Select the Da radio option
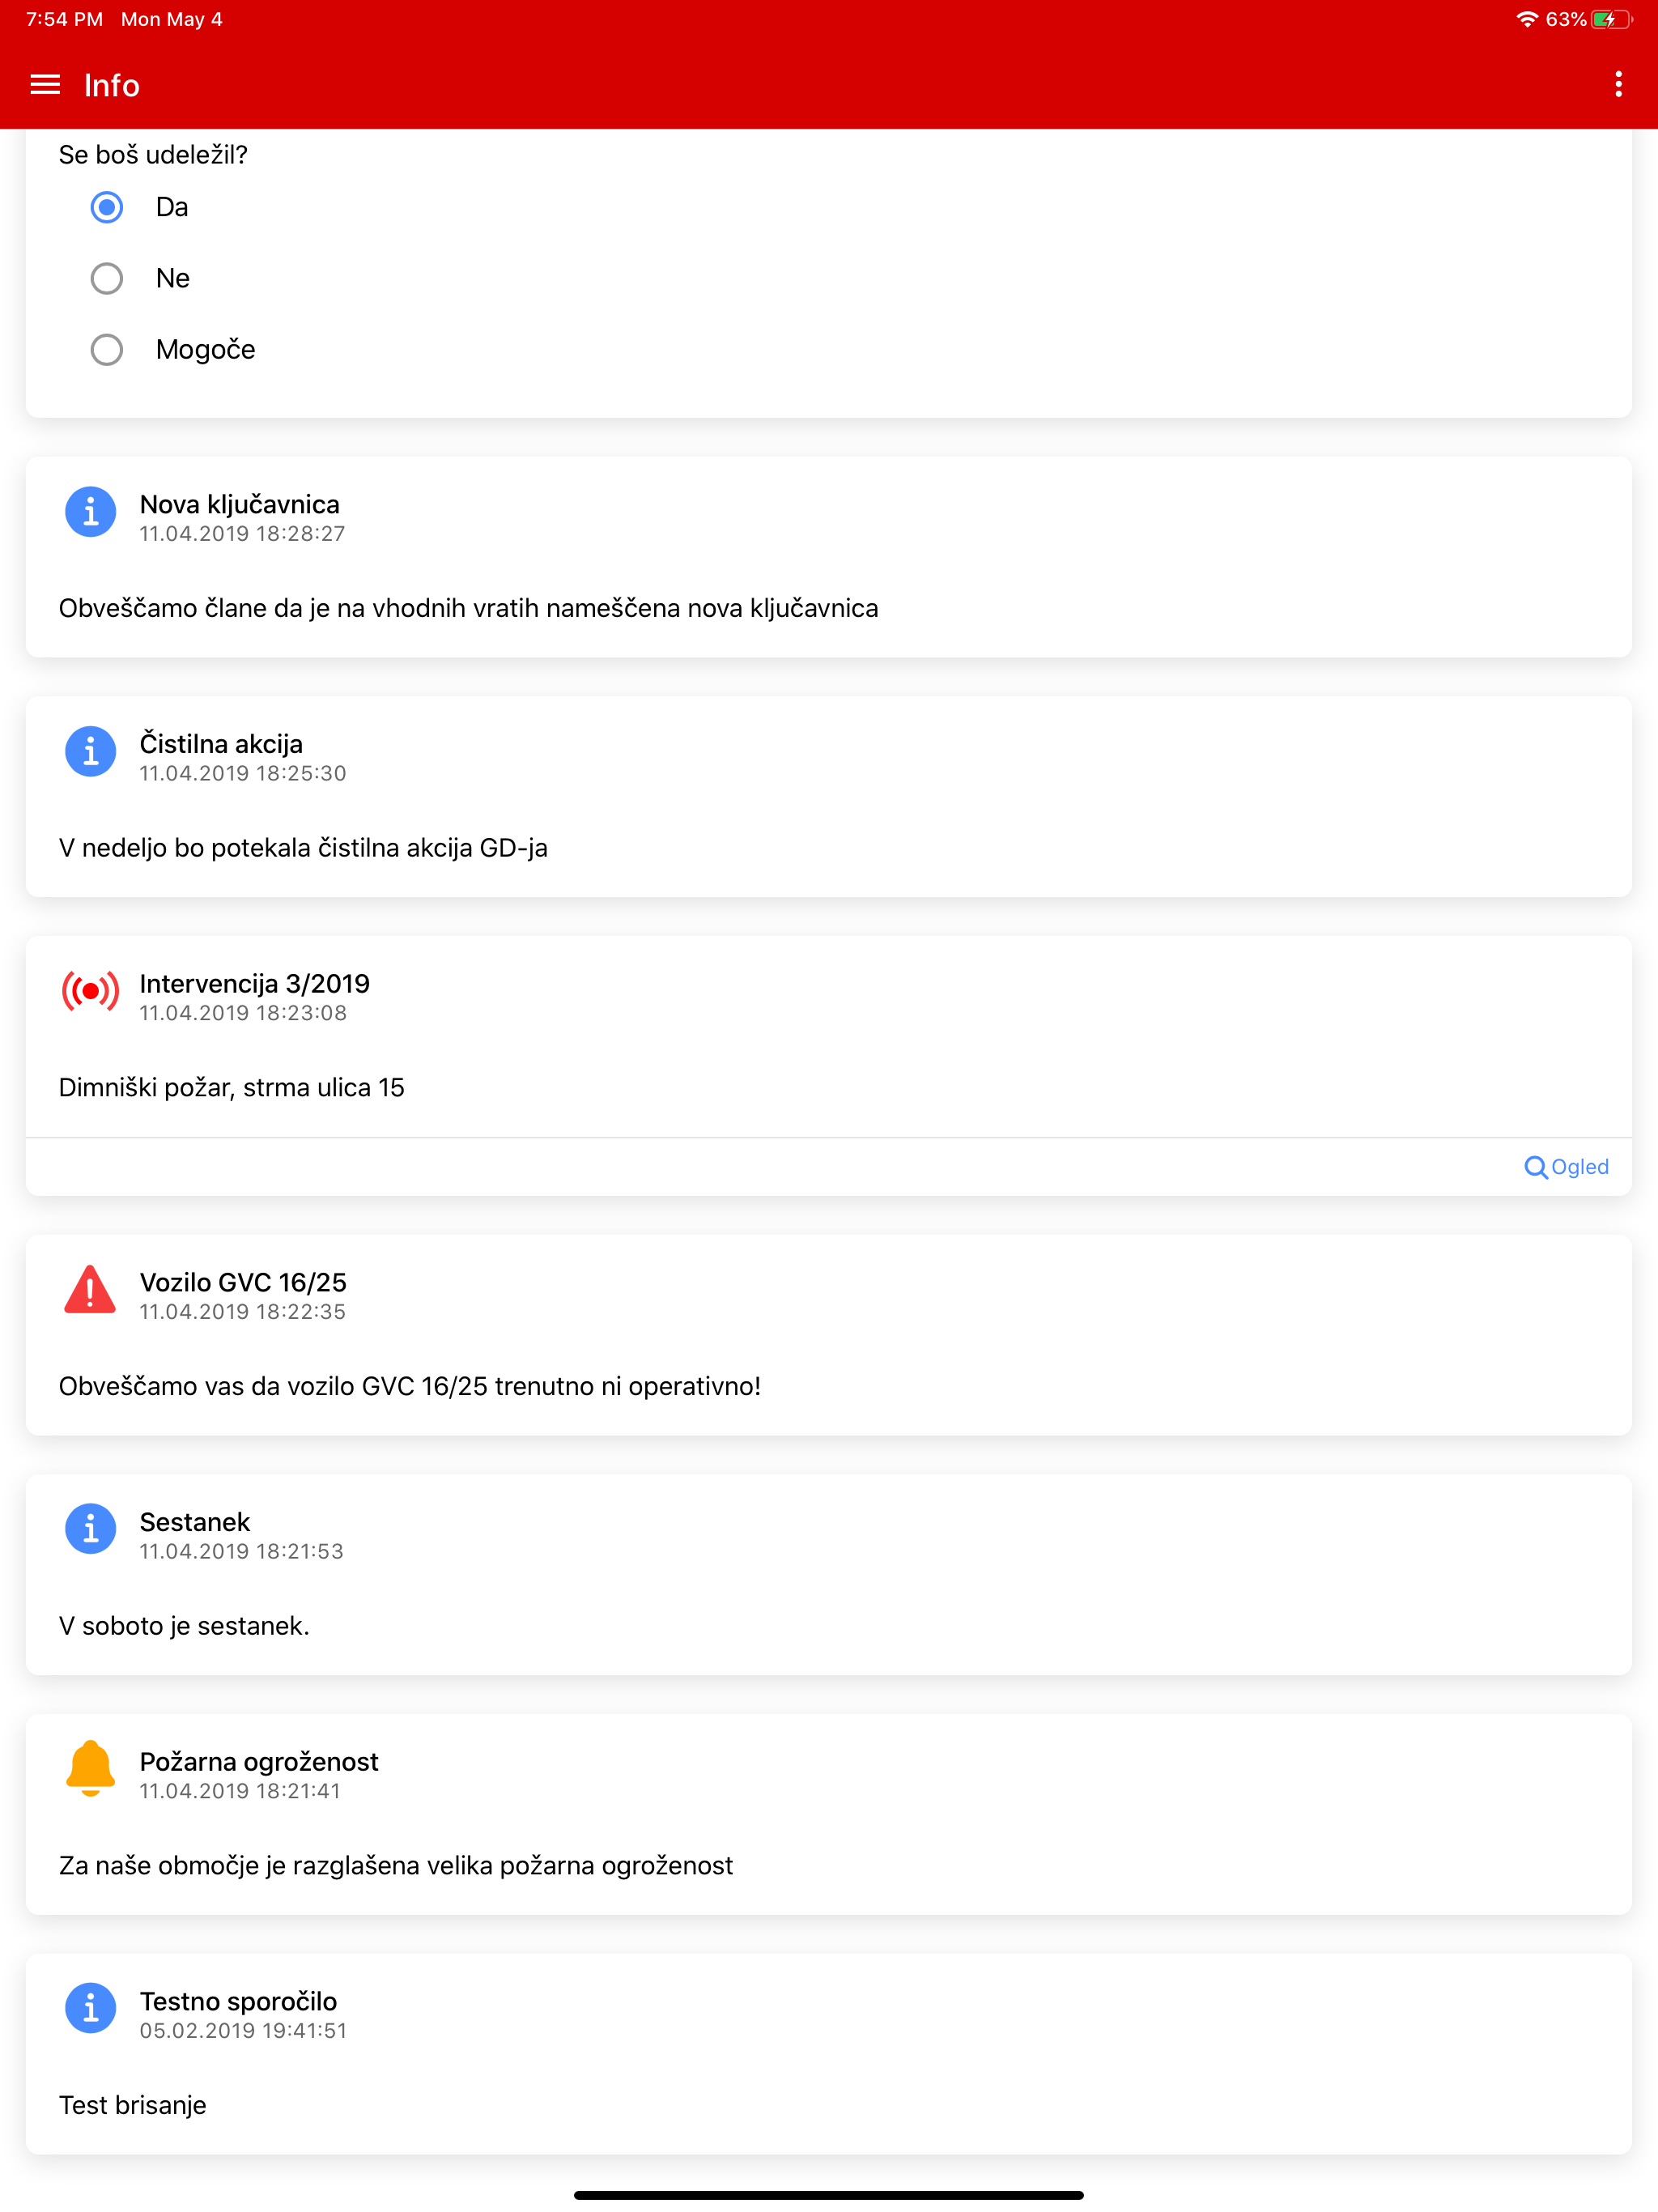1658x2212 pixels. pyautogui.click(x=107, y=207)
